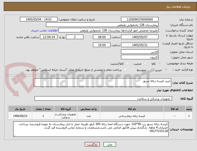Click the label شهر محل تحویل
197x151 pixels.
[x=182, y=57]
